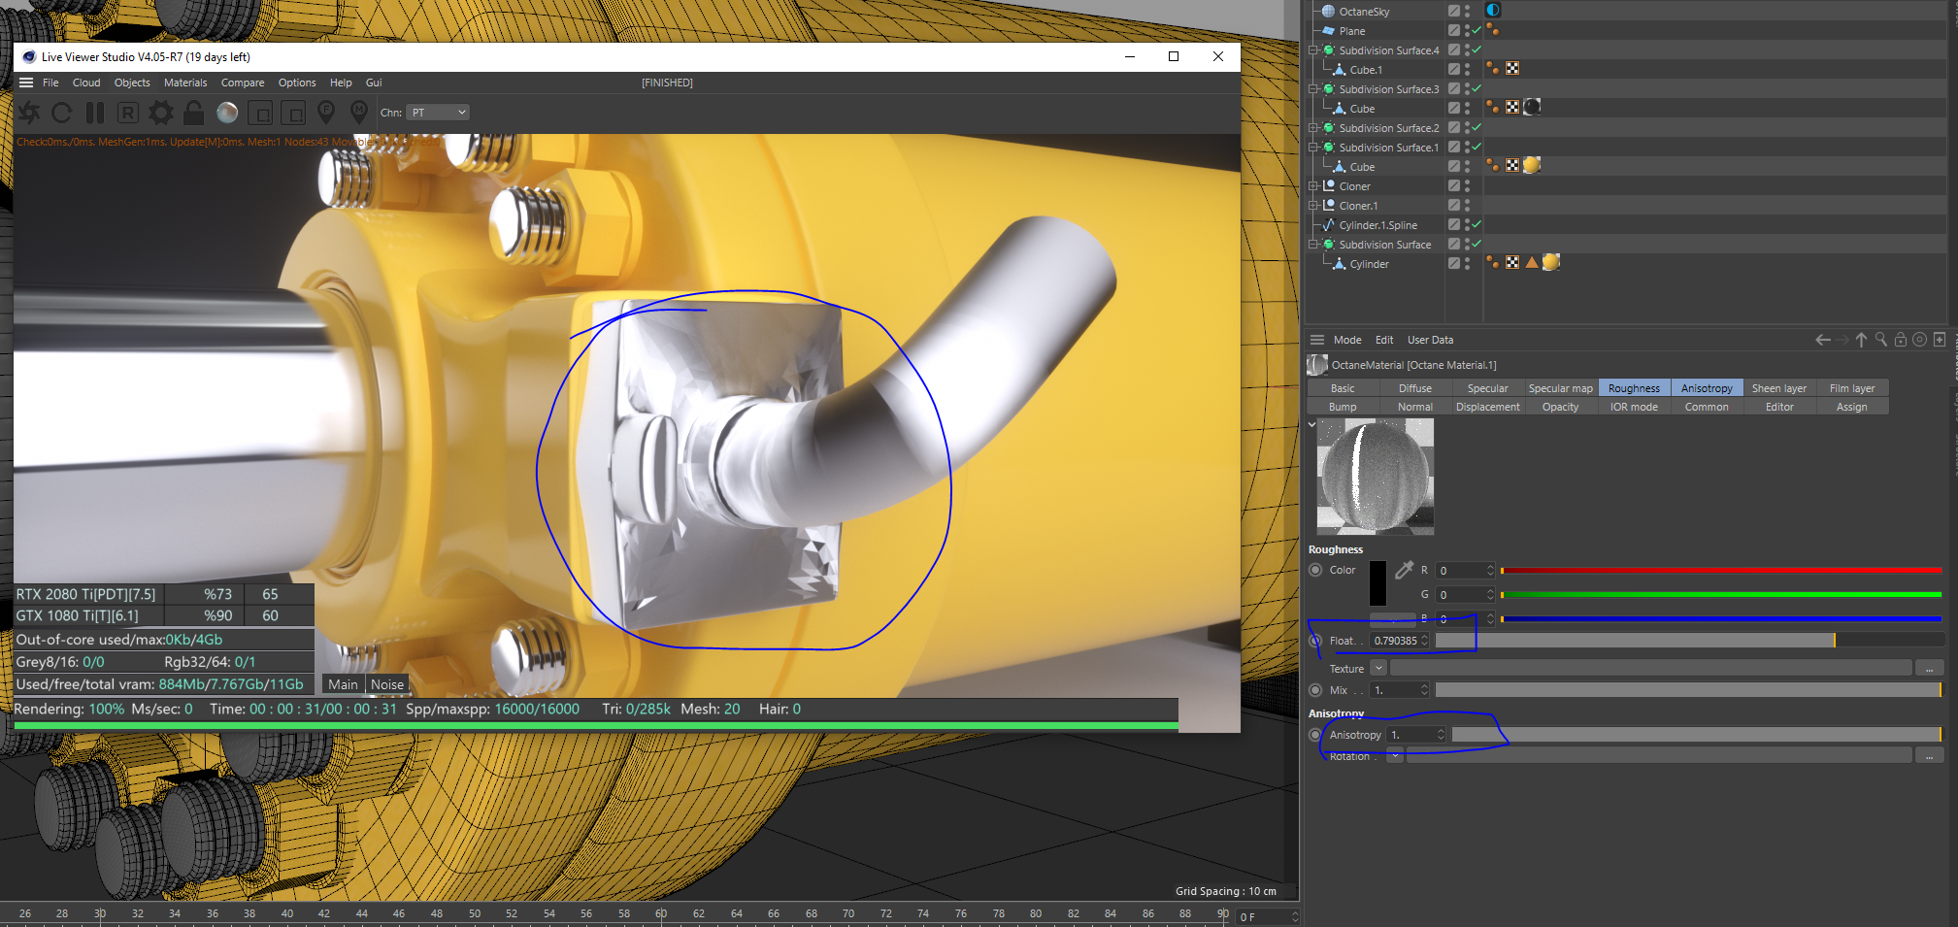This screenshot has width=1958, height=927.
Task: Click the Anisotropy slider bar
Action: pyautogui.click(x=1697, y=735)
